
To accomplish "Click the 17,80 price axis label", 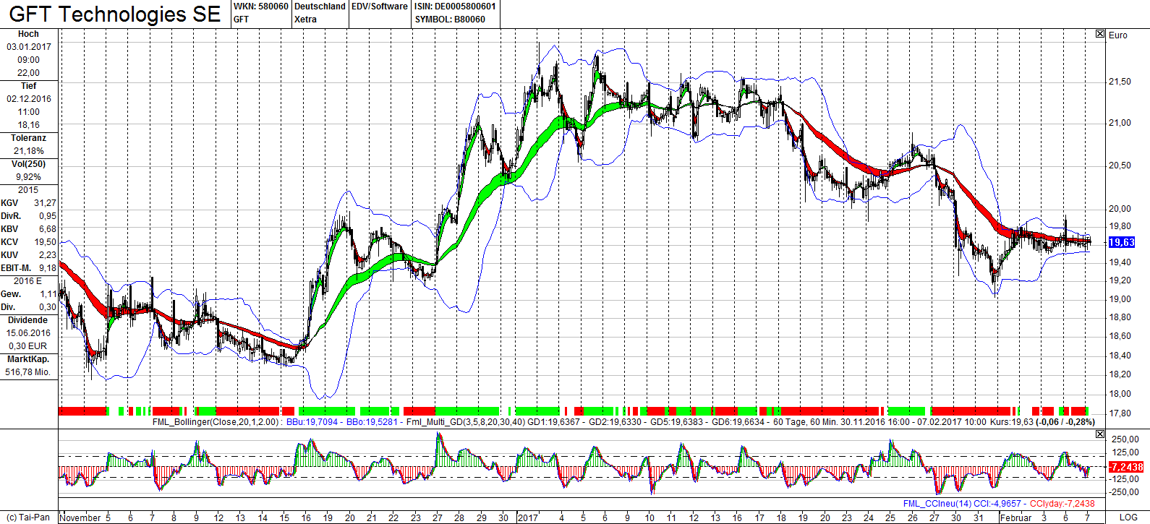I will (x=1120, y=413).
